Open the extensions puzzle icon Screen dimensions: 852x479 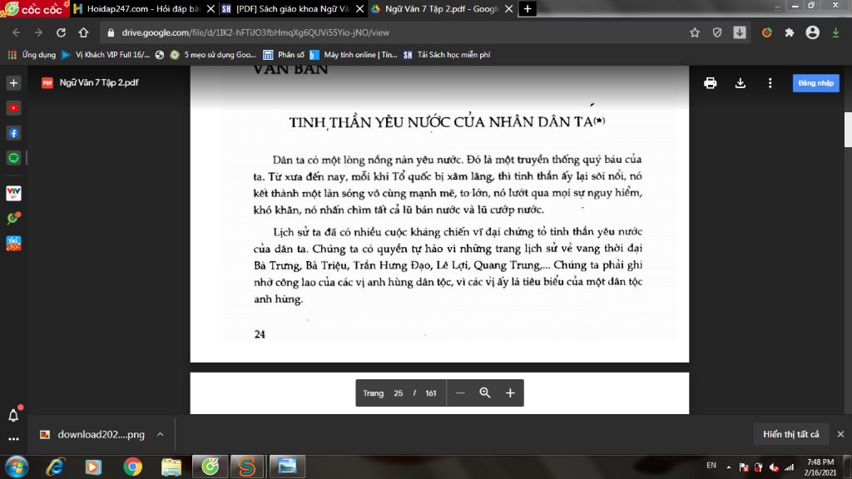click(x=790, y=32)
